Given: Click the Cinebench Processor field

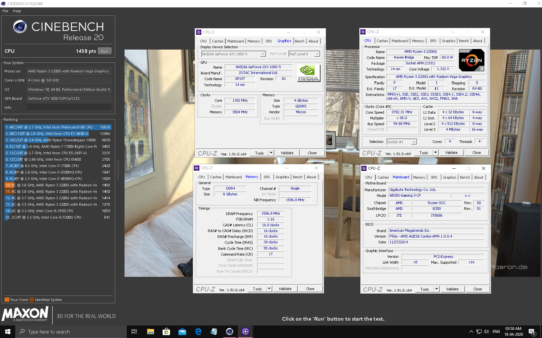Looking at the screenshot, I should 69,71.
